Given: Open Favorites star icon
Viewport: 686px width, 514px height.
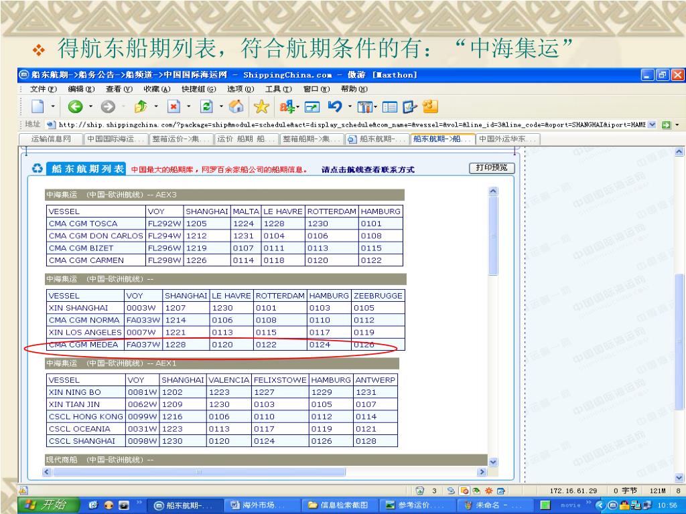Looking at the screenshot, I should pos(261,106).
